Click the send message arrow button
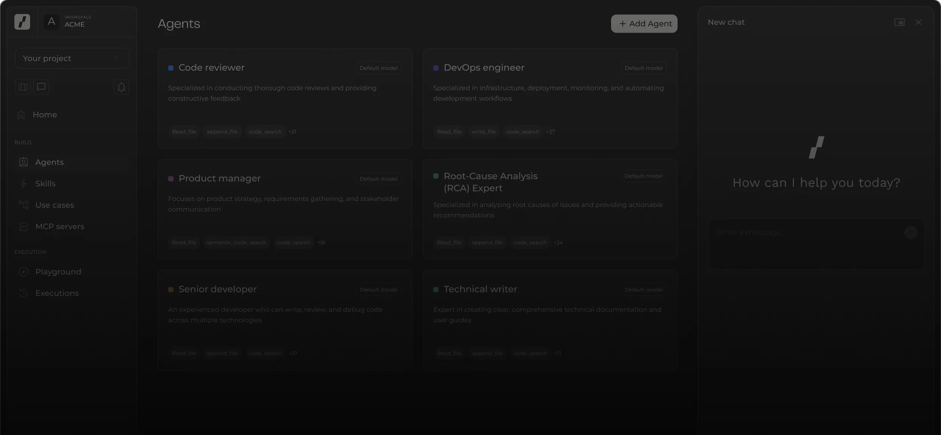 [911, 233]
